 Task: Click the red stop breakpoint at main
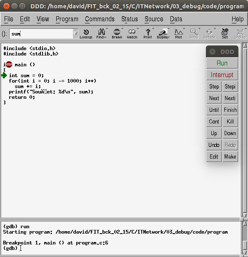click(9, 64)
